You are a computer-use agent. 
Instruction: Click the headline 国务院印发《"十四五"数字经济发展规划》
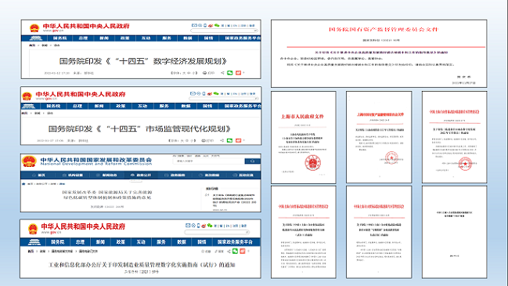tap(143, 61)
